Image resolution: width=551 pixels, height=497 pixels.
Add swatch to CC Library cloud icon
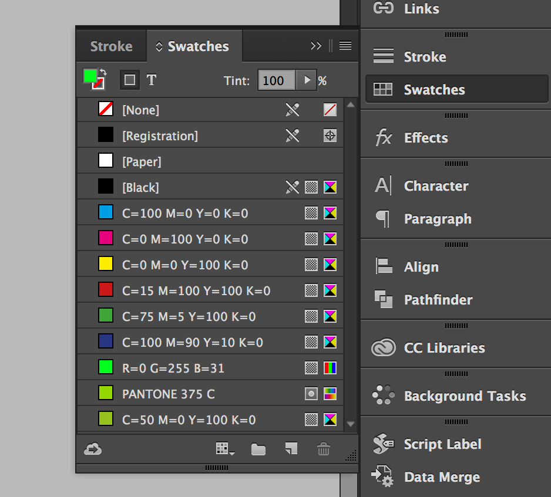point(93,449)
